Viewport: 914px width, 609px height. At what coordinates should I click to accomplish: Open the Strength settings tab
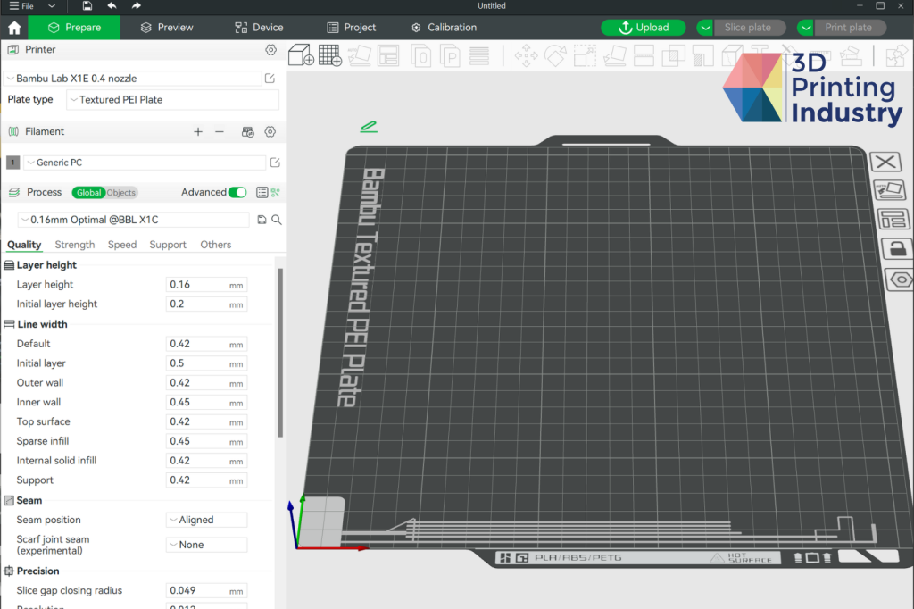coord(75,245)
